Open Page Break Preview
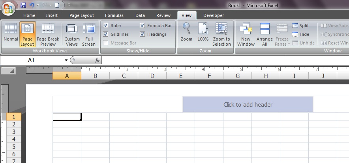This screenshot has height=163, width=349. tap(48, 34)
